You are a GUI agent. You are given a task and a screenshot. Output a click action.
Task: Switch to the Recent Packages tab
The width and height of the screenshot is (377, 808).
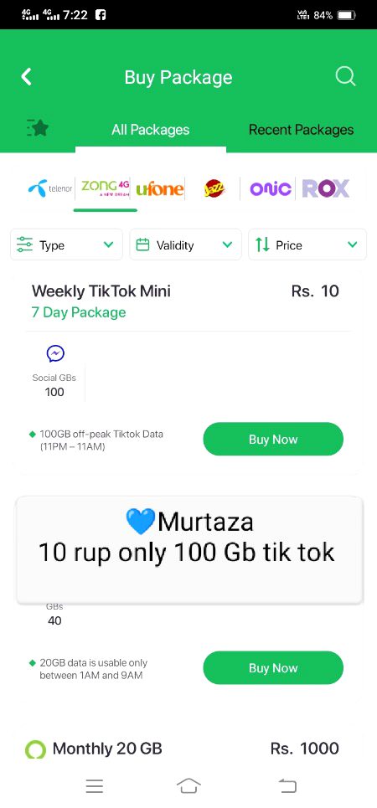302,130
